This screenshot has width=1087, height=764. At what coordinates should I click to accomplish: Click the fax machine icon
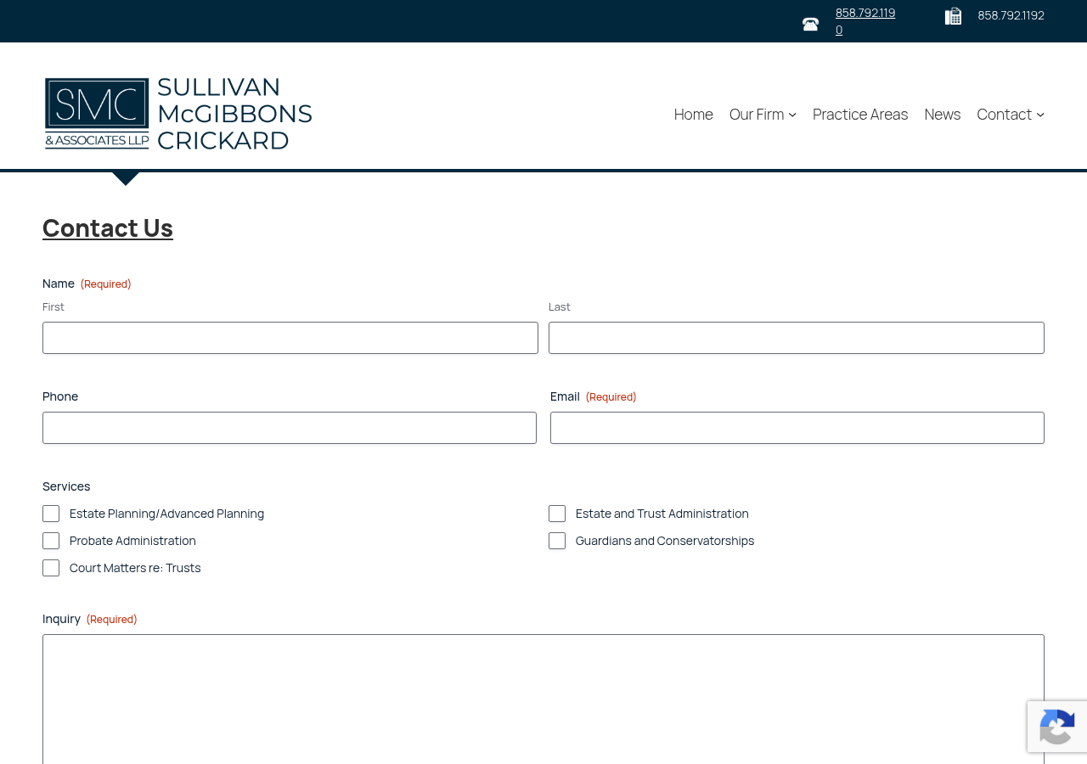point(953,16)
